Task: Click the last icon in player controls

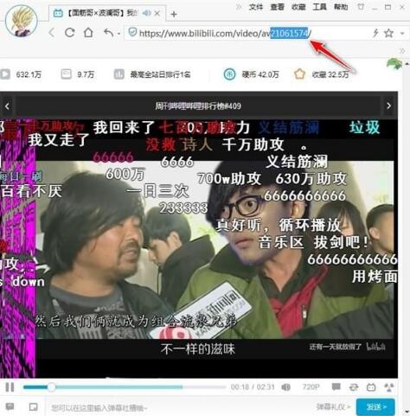Action: (389, 387)
